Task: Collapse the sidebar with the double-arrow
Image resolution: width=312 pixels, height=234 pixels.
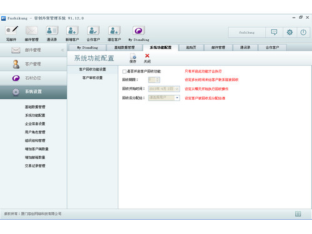Action: pos(62,50)
